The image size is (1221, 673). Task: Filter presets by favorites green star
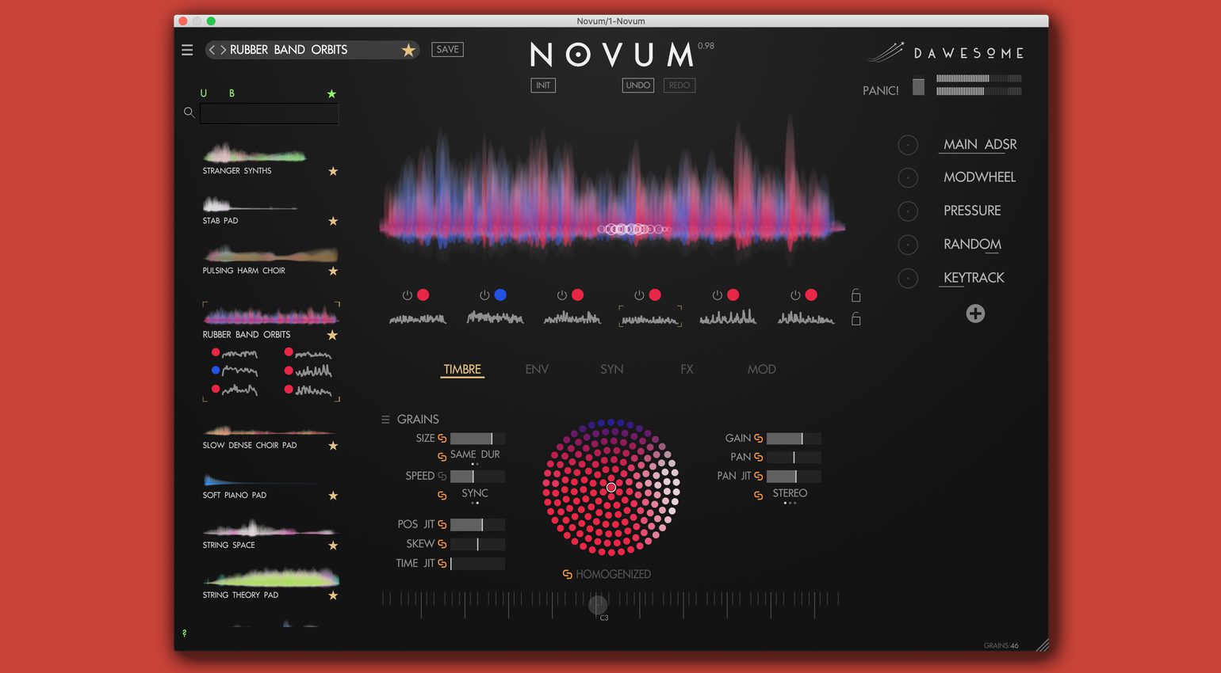tap(331, 93)
